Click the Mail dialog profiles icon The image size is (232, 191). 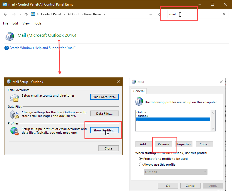(139, 101)
